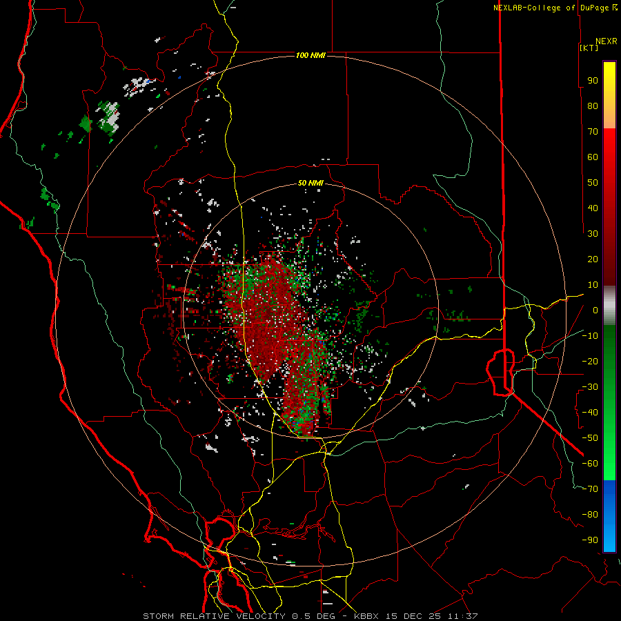Click the 100 NMI range ring label
The height and width of the screenshot is (621, 621).
pyautogui.click(x=310, y=55)
